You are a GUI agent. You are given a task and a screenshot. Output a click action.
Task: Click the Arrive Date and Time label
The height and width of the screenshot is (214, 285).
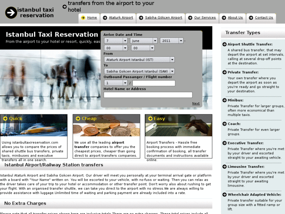coord(123,35)
